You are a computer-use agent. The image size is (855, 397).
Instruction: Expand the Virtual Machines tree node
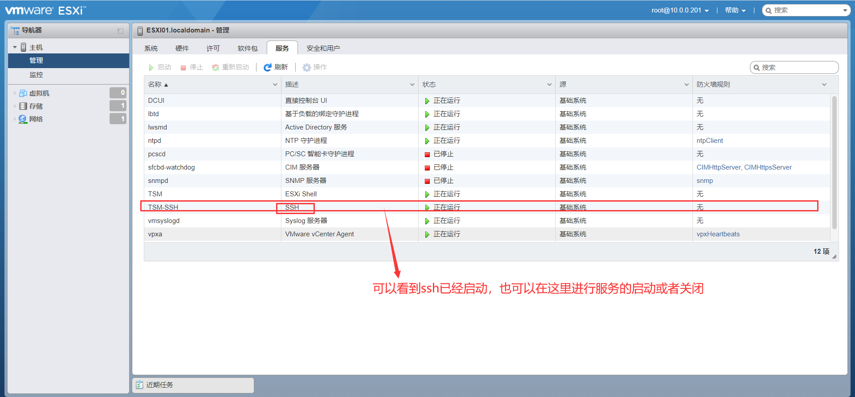point(15,93)
